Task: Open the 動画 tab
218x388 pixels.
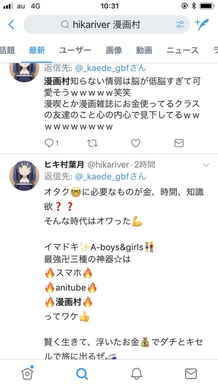Action: [144, 50]
